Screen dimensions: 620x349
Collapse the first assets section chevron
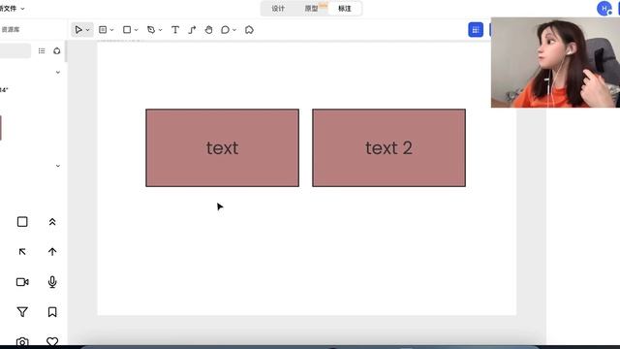58,73
